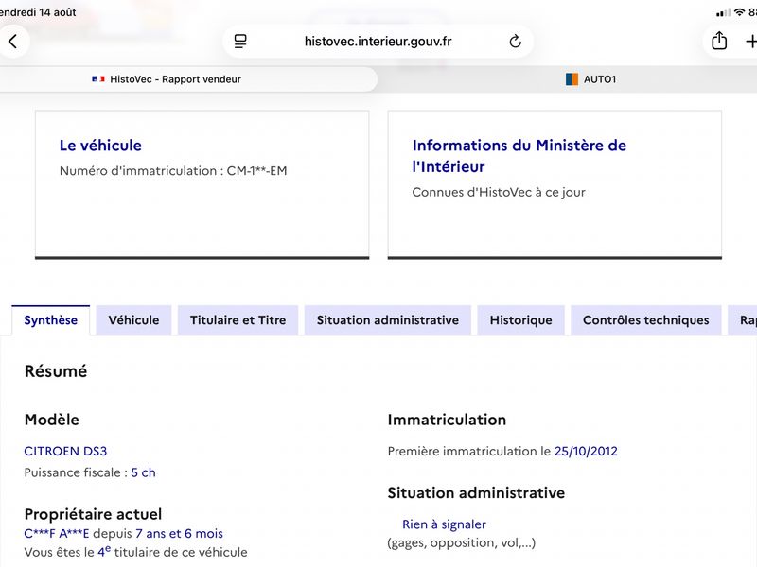Click the AUTO1 tab favicon

pyautogui.click(x=572, y=79)
